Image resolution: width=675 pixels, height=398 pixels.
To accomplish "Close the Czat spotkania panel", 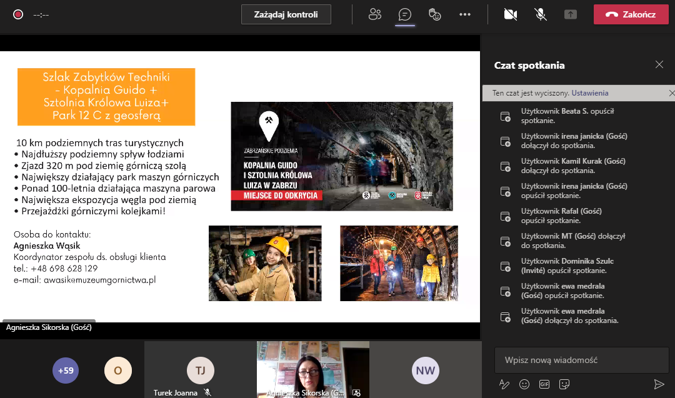I will pyautogui.click(x=659, y=64).
